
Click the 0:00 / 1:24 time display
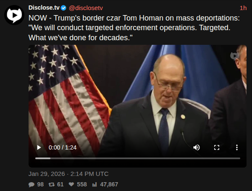[63, 147]
